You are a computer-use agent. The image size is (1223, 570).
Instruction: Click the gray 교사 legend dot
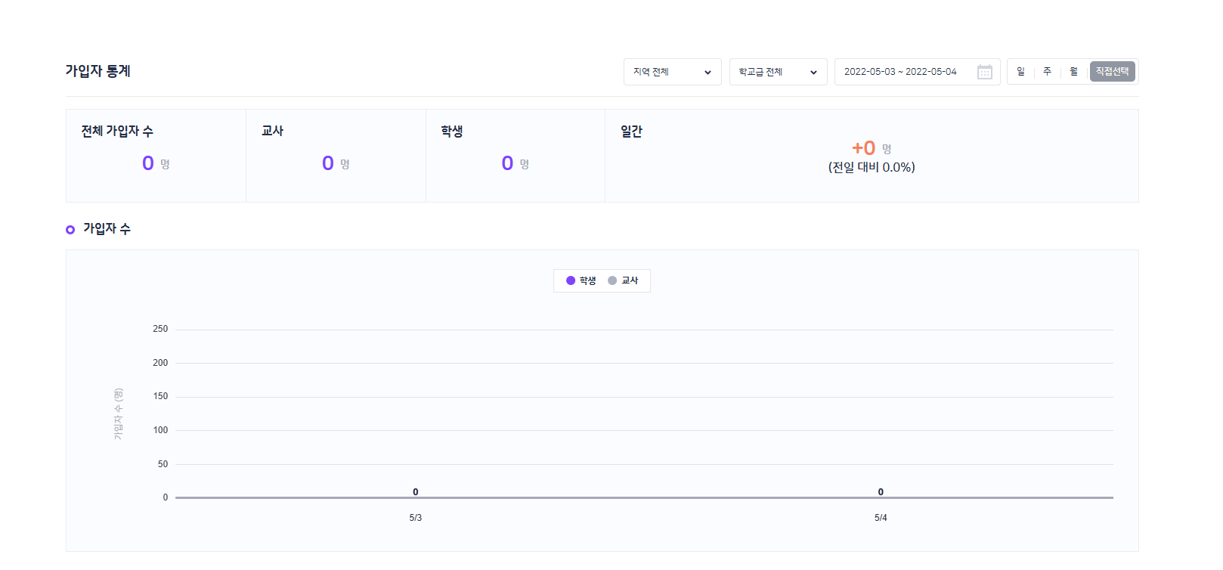612,280
